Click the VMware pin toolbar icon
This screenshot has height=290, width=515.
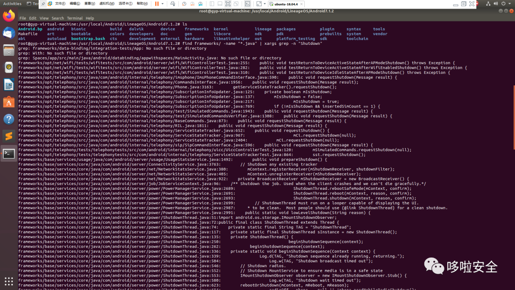(43, 4)
